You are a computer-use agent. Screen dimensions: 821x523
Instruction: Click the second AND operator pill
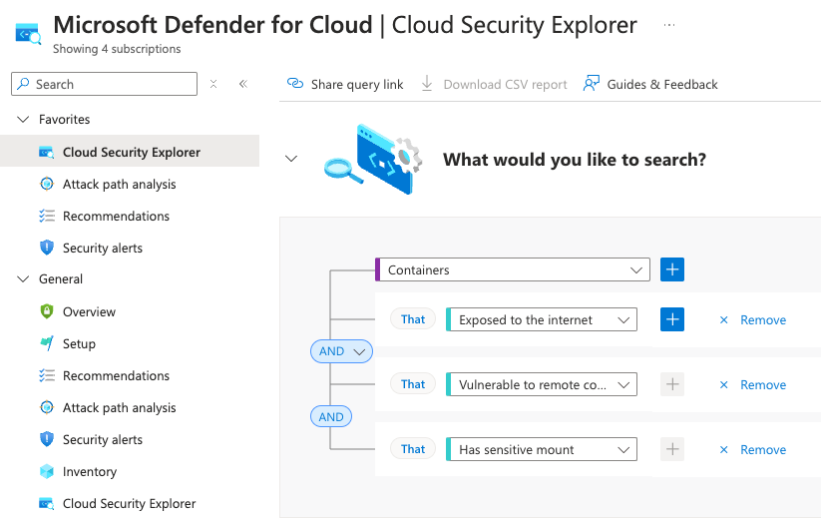point(331,416)
